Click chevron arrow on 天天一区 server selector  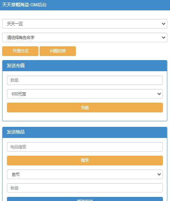click(163, 24)
